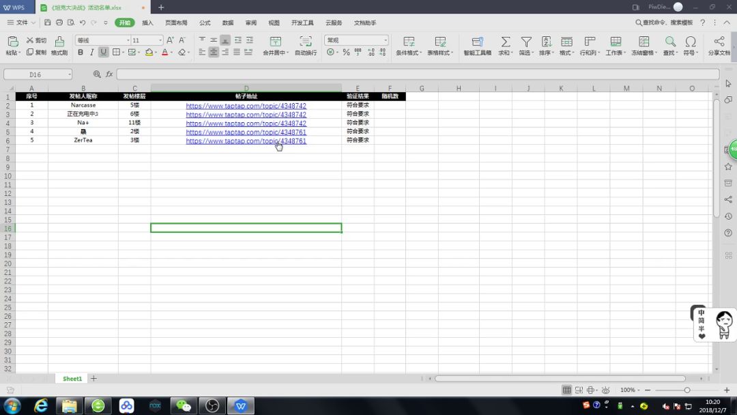
Task: Expand the font size 11 dropdown
Action: [160, 40]
